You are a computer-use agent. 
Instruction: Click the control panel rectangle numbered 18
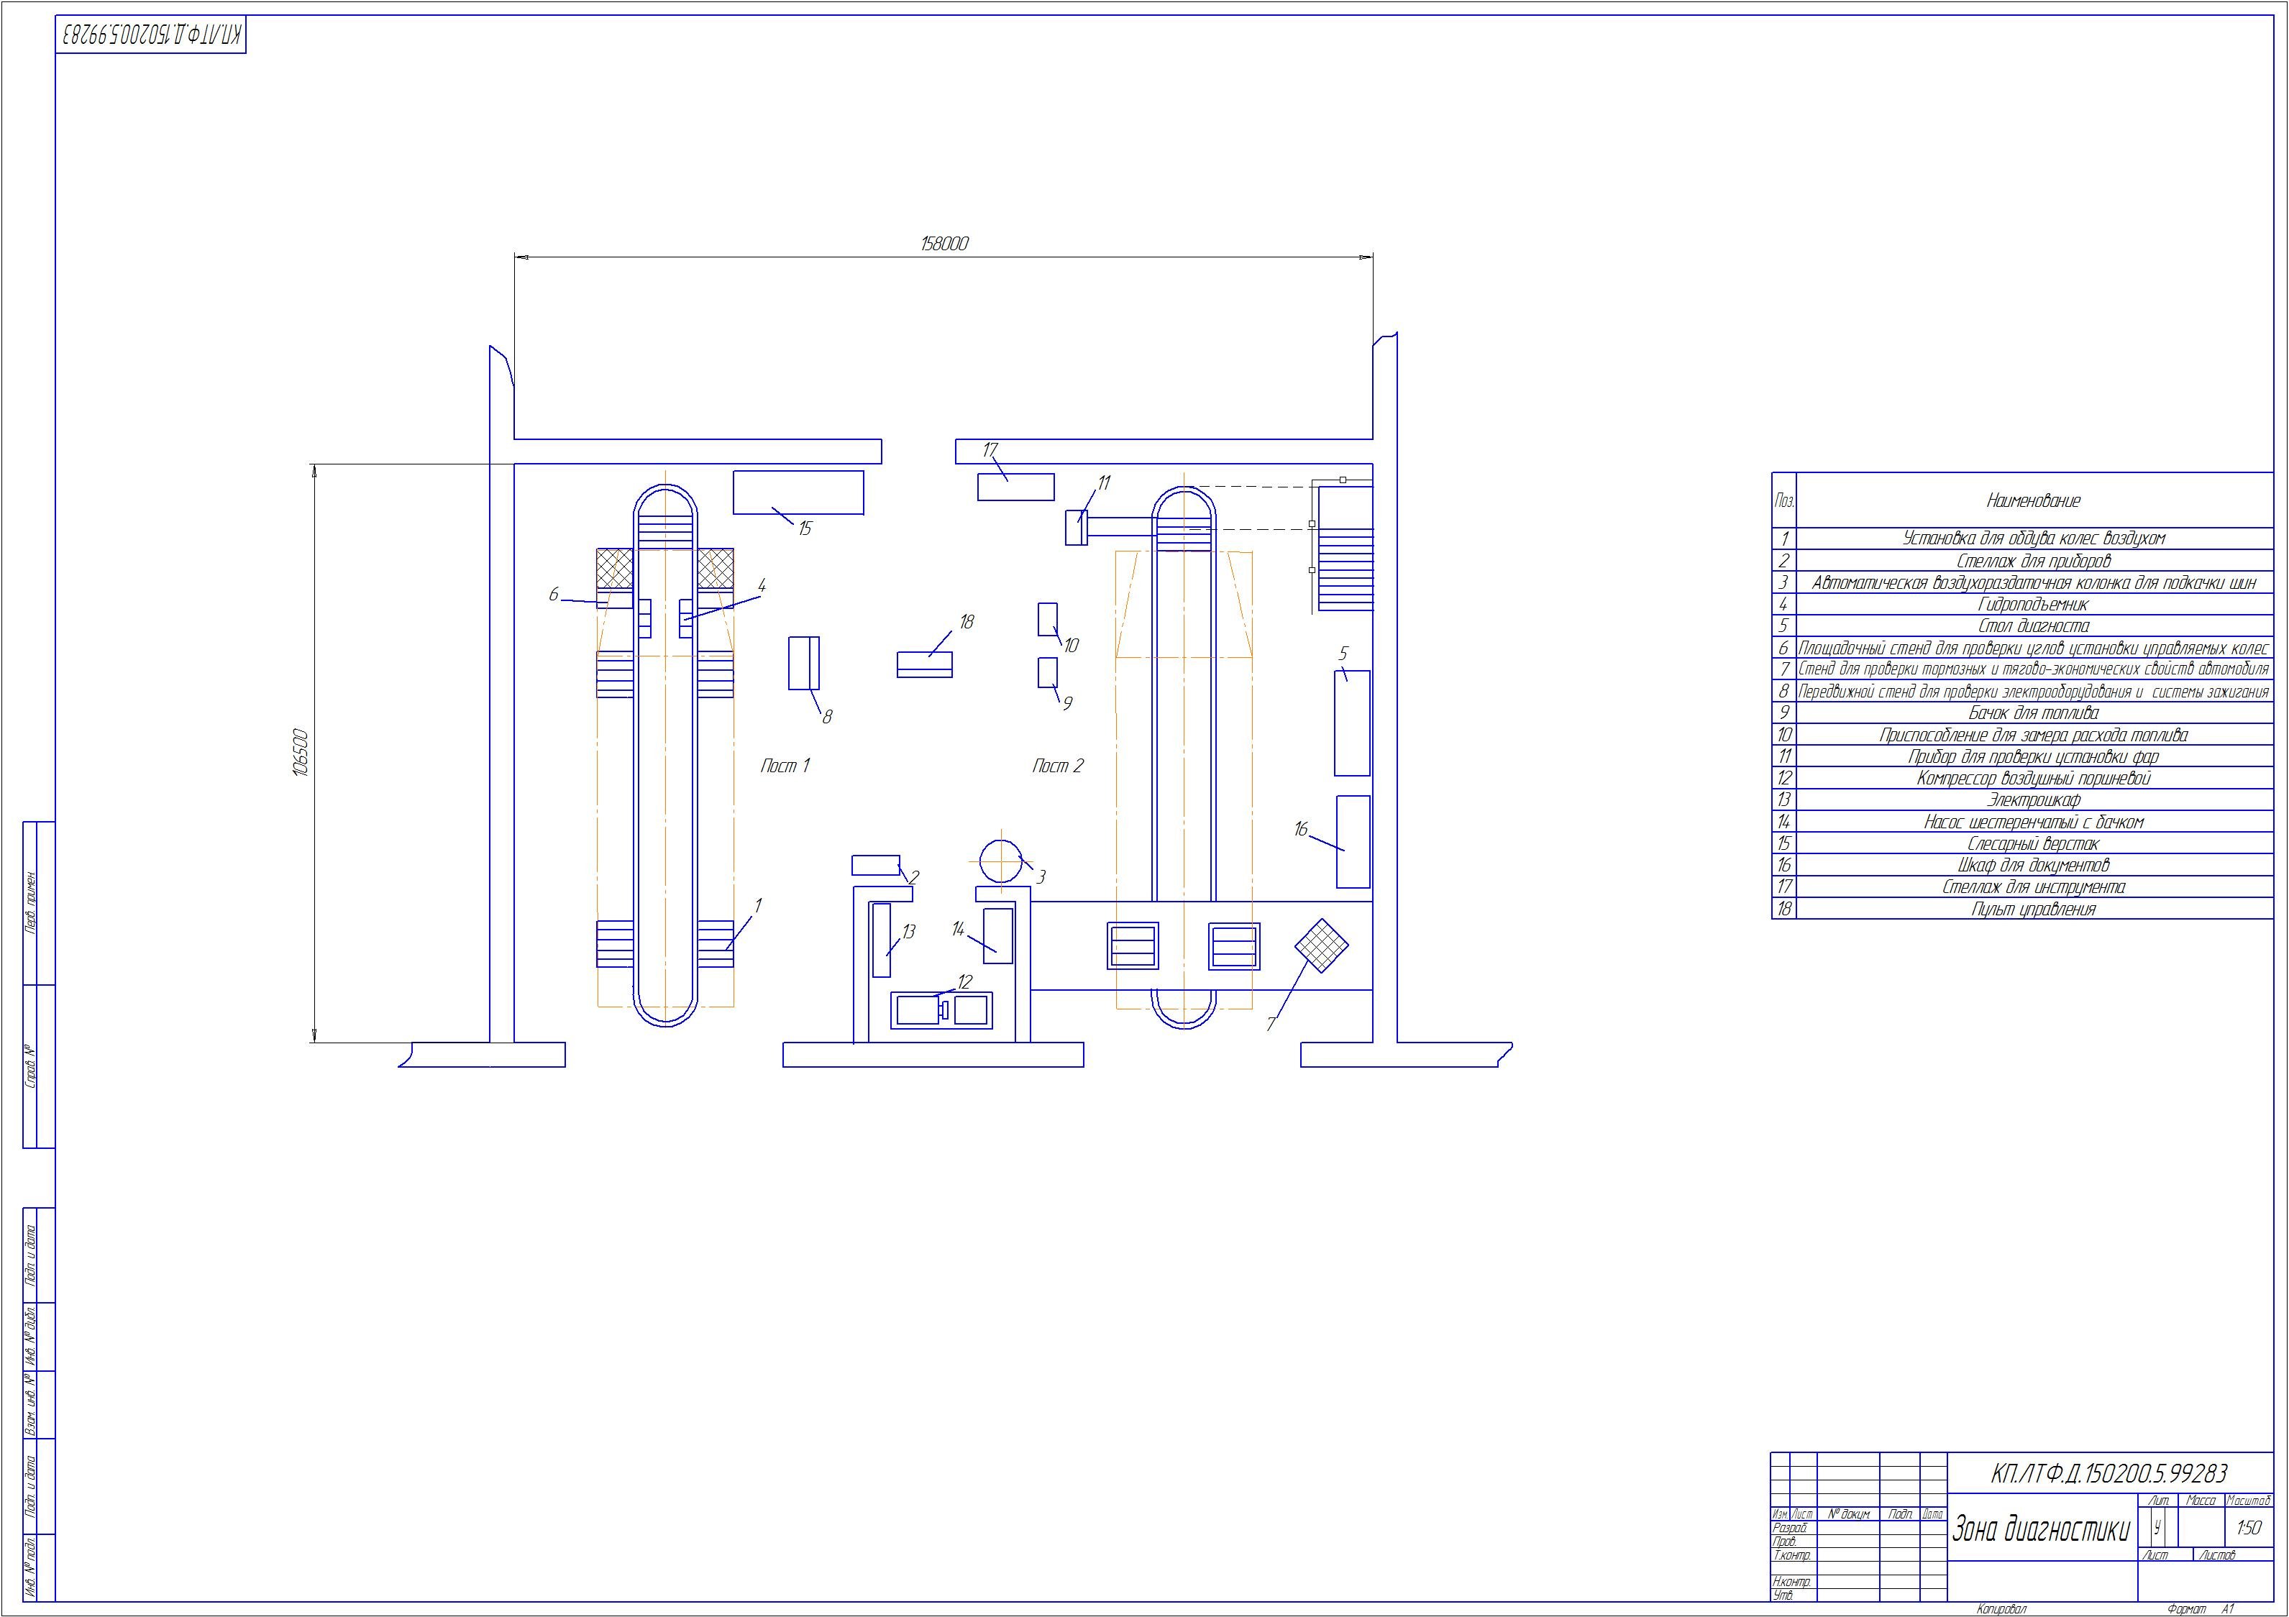pos(924,664)
